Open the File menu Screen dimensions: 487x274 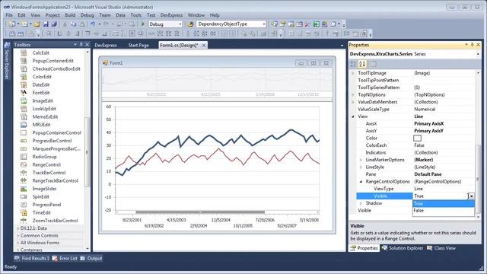9,15
